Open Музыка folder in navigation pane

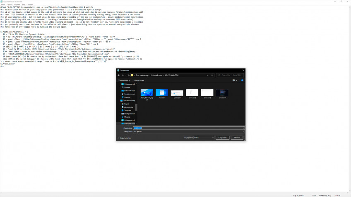[127, 117]
